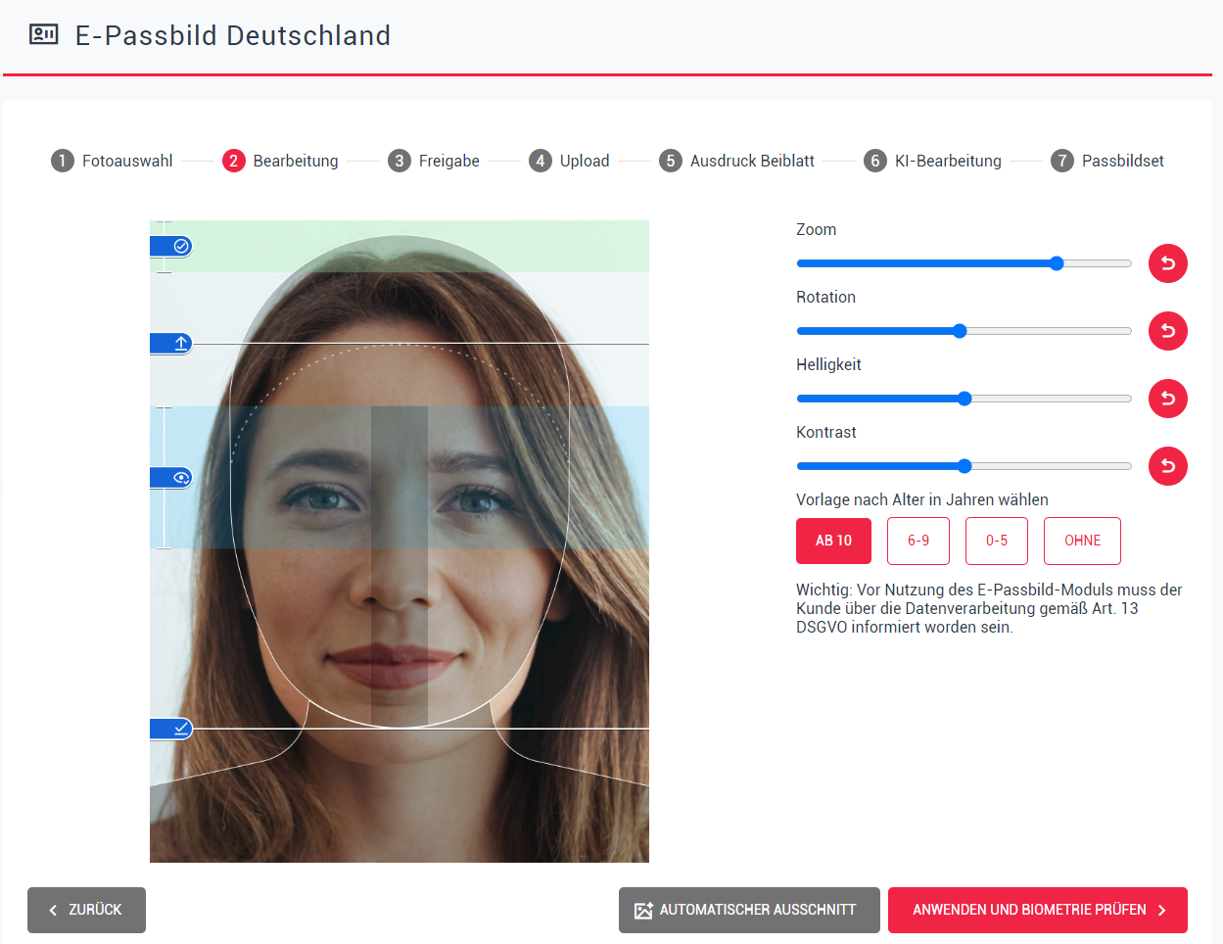Image resolution: width=1223 pixels, height=944 pixels.
Task: Click the eye-line marker handle on photo
Action: (171, 478)
